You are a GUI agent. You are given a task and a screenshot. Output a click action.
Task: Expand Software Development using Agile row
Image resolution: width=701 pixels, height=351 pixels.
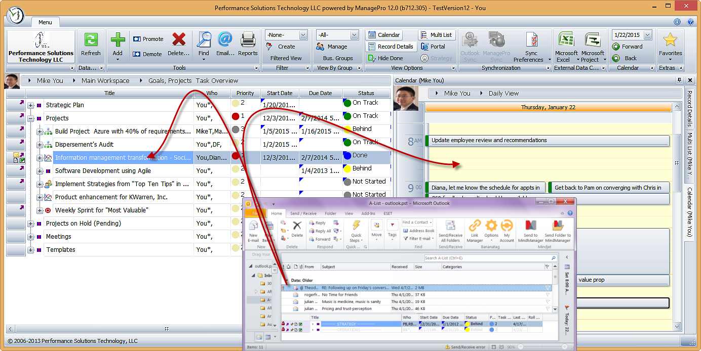click(x=40, y=171)
